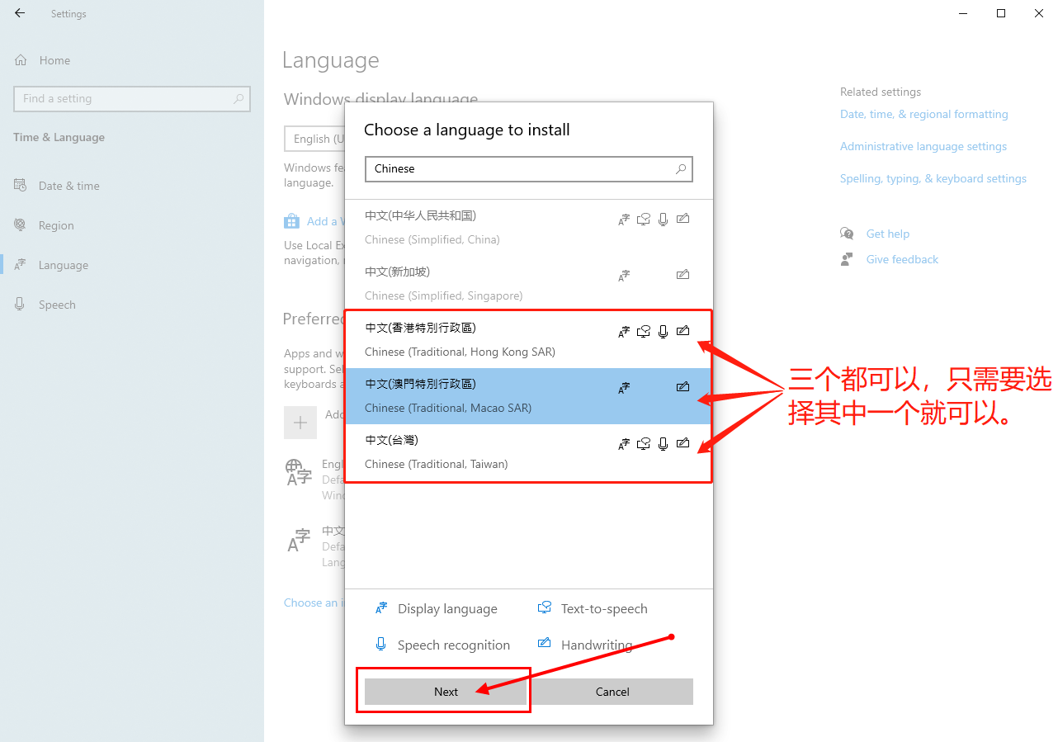Click handwriting icon in Taiwan row
This screenshot has width=1058, height=742.
point(683,443)
